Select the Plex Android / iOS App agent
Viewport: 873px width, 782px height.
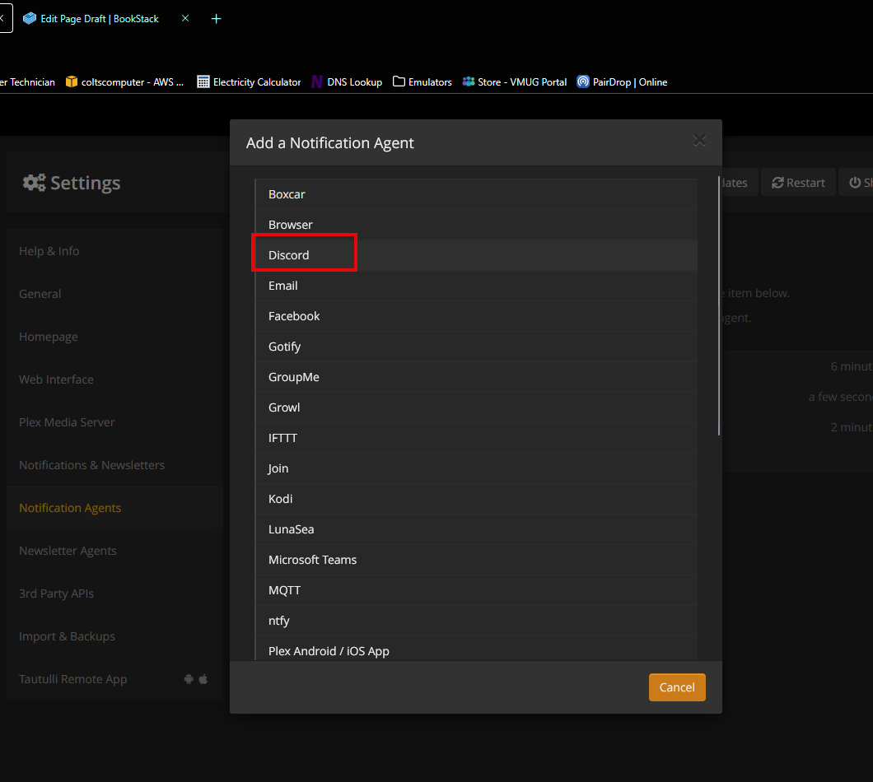pos(477,650)
